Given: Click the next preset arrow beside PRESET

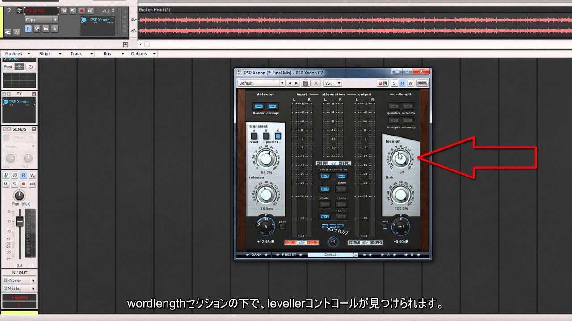Looking at the screenshot, I should tap(300, 255).
